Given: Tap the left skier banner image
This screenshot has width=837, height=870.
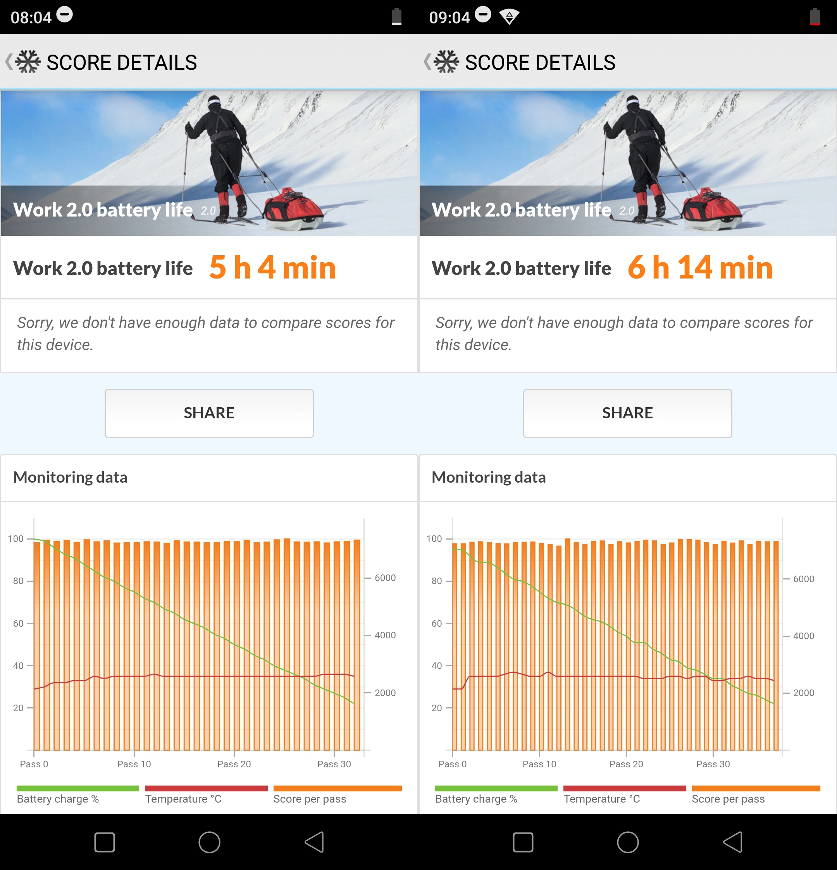Looking at the screenshot, I should pyautogui.click(x=210, y=163).
